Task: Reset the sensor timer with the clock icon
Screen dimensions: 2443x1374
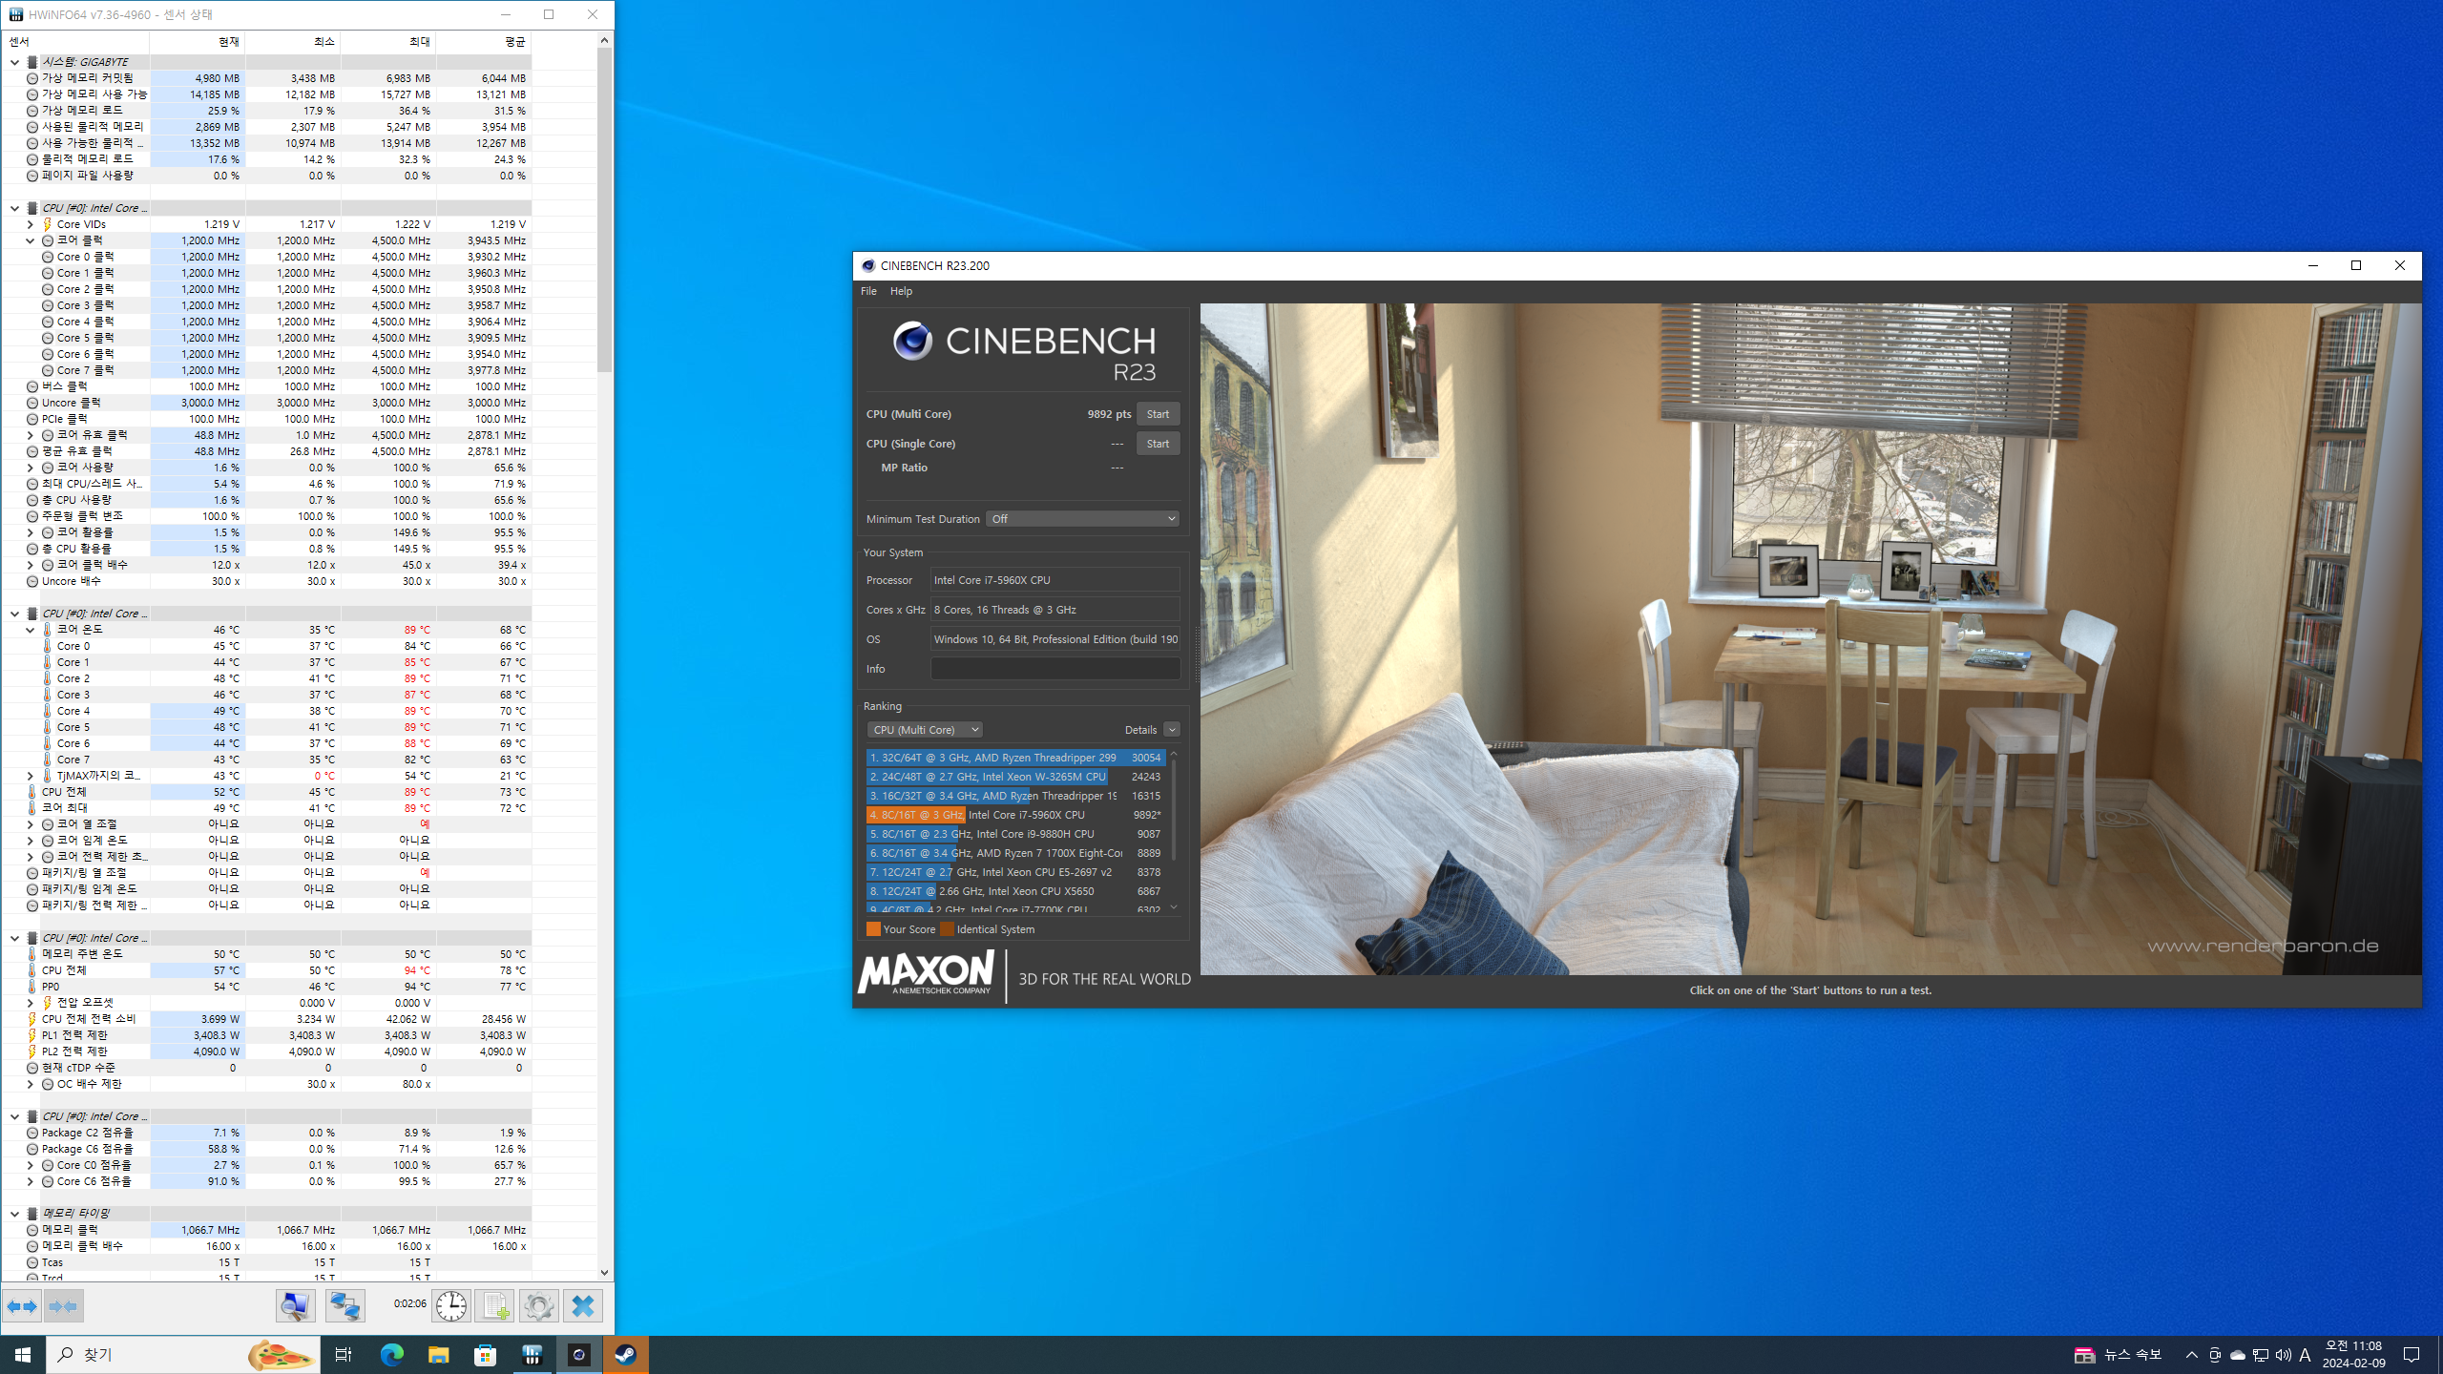Action: point(450,1305)
